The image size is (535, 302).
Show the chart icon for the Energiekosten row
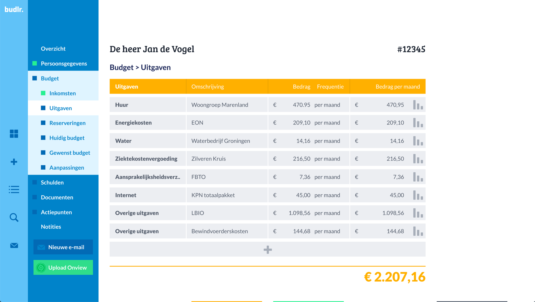(418, 123)
